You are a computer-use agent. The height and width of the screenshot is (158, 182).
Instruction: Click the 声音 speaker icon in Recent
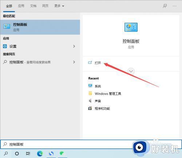[x=90, y=101]
